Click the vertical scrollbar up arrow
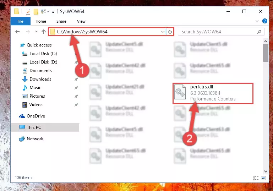This screenshot has width=273, height=191. [266, 41]
